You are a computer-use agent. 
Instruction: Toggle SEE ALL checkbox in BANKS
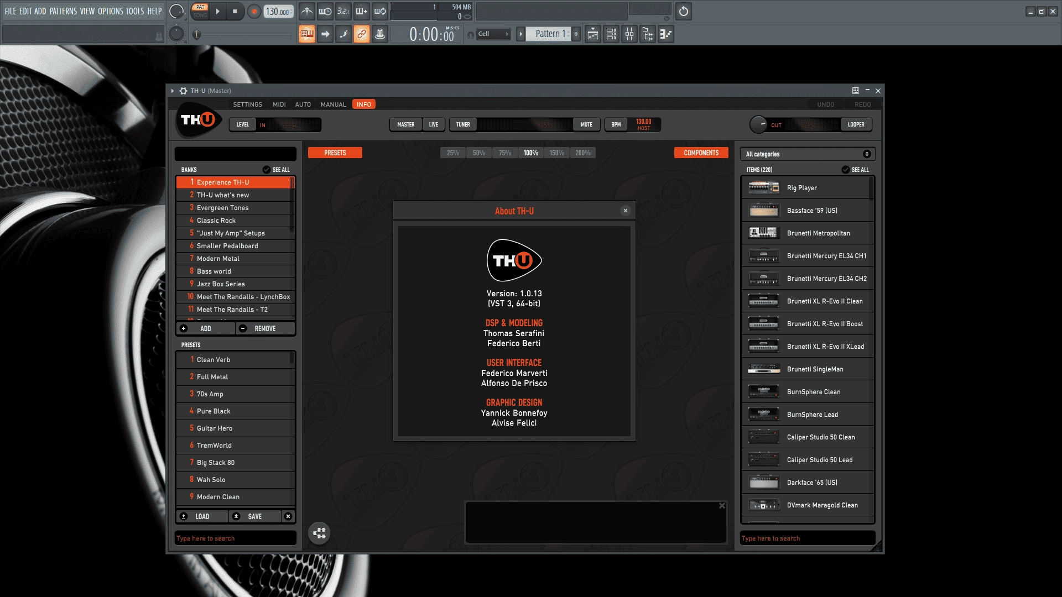point(266,170)
